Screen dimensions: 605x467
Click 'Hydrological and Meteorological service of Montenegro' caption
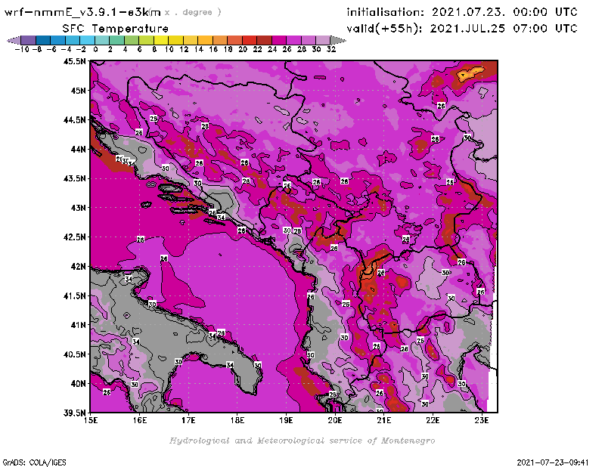click(302, 441)
